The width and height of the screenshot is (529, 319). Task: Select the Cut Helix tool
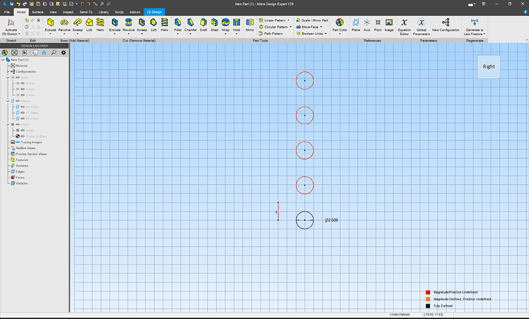coord(164,25)
